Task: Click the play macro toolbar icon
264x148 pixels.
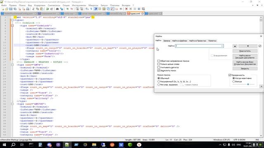Action: tap(135, 9)
